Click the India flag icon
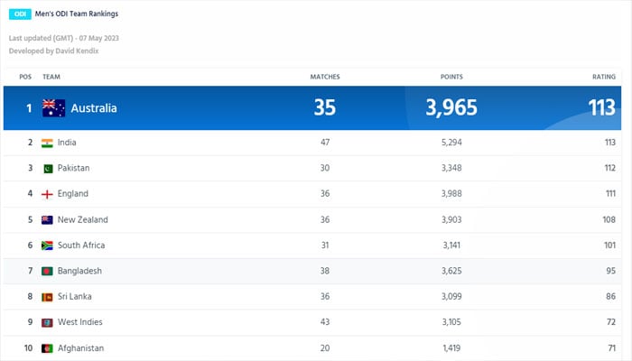Viewport: 632px width, 361px height. pos(48,143)
